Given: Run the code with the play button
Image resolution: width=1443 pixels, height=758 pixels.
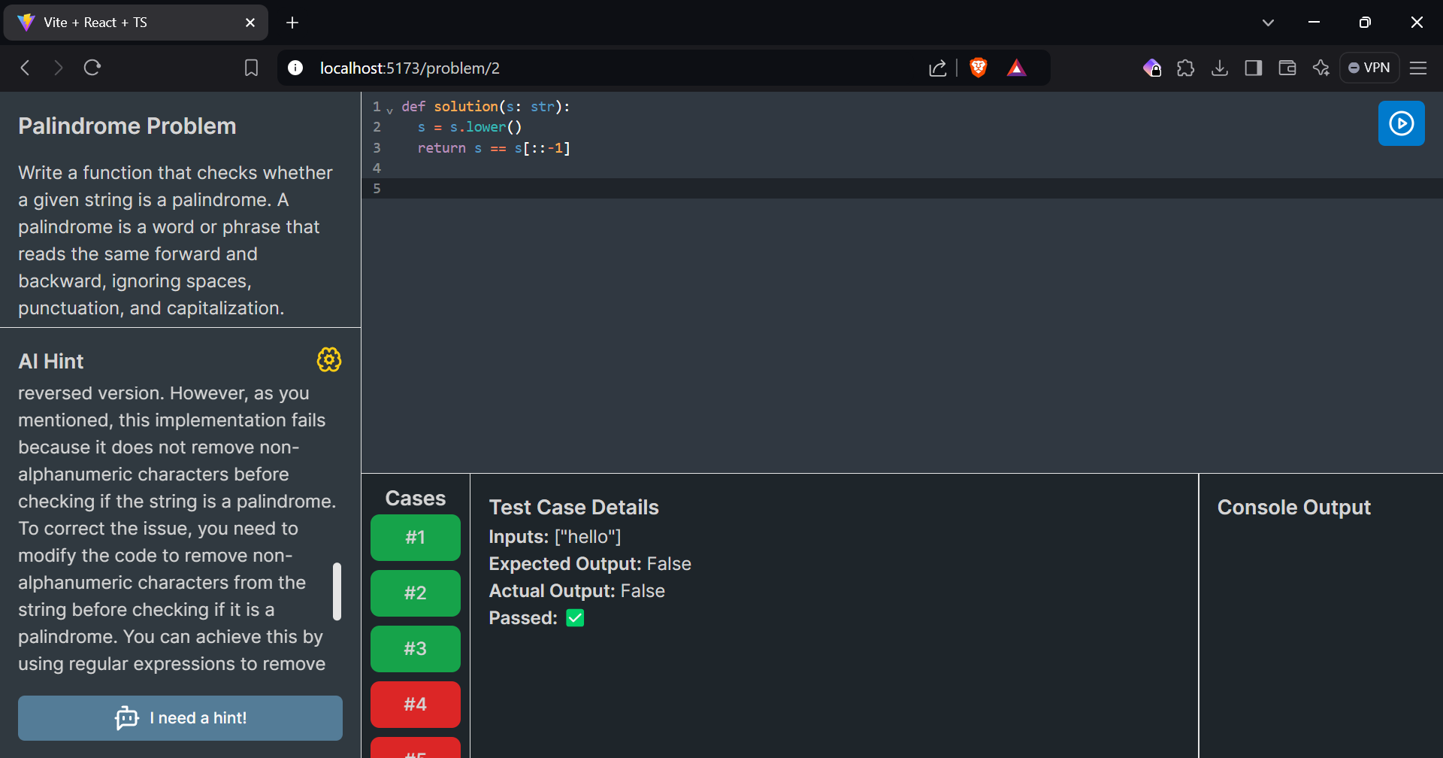Looking at the screenshot, I should [1401, 123].
